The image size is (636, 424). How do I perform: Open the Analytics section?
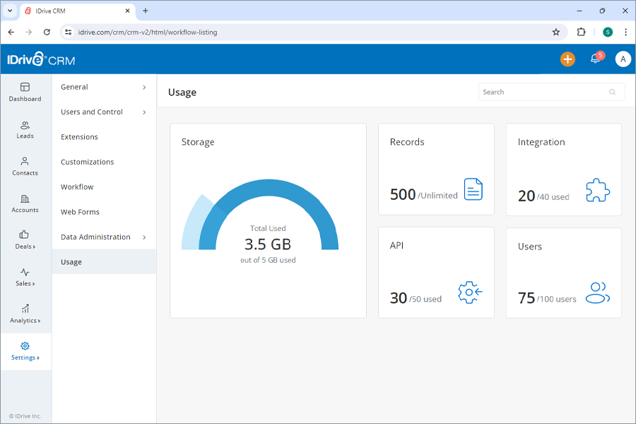[x=25, y=315]
